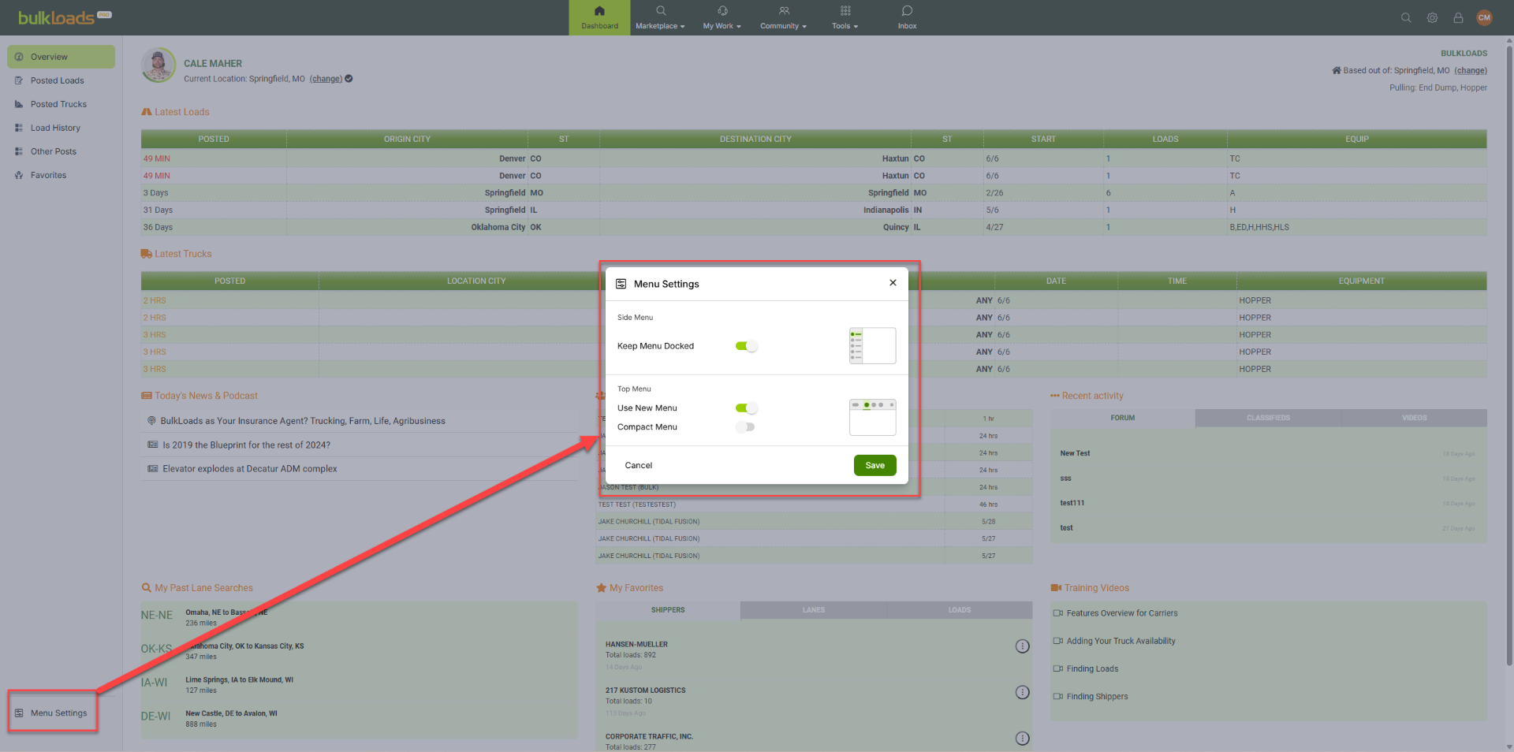The width and height of the screenshot is (1514, 752).
Task: Open the 2019 Blueprint news article
Action: [246, 445]
